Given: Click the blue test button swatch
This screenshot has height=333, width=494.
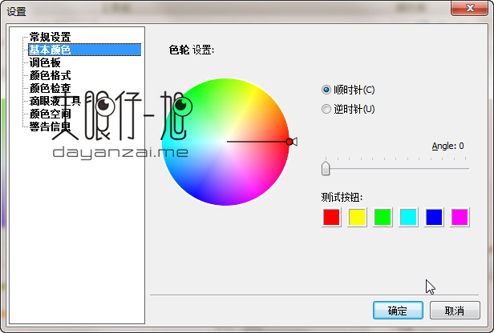Looking at the screenshot, I should tap(434, 216).
